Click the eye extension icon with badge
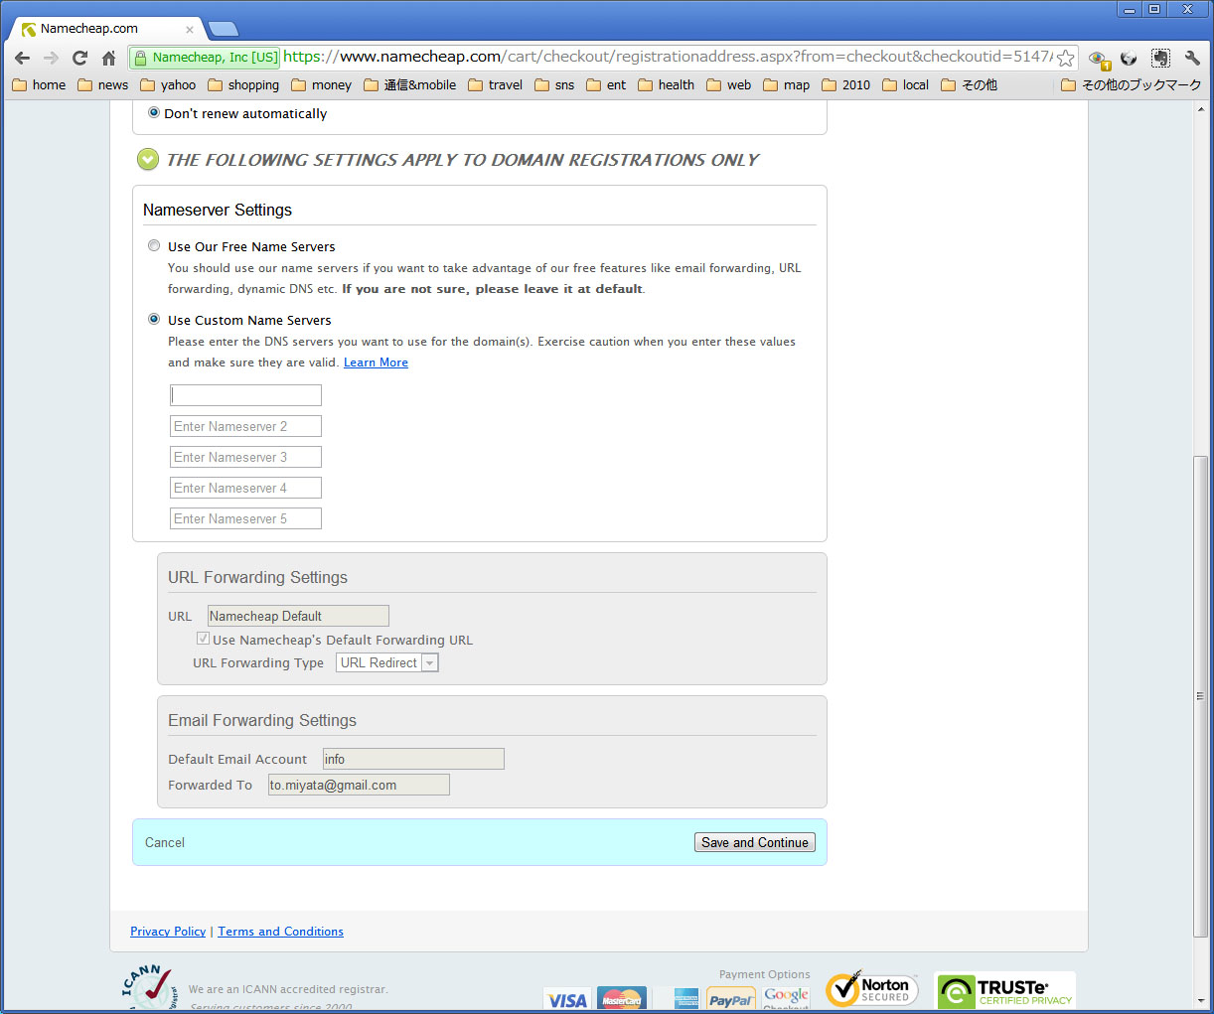 coord(1098,59)
